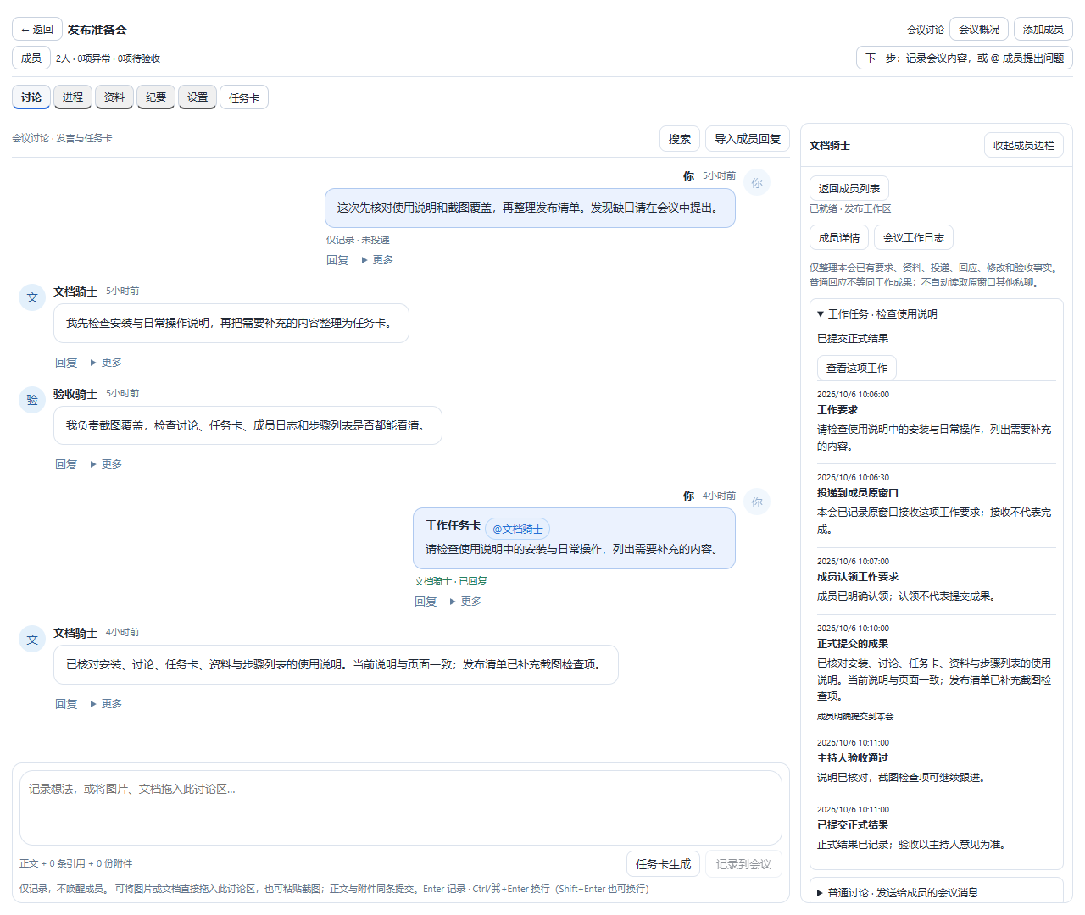Expand 更多 under the first message
Viewport: 1085px width, 915px height.
(377, 260)
